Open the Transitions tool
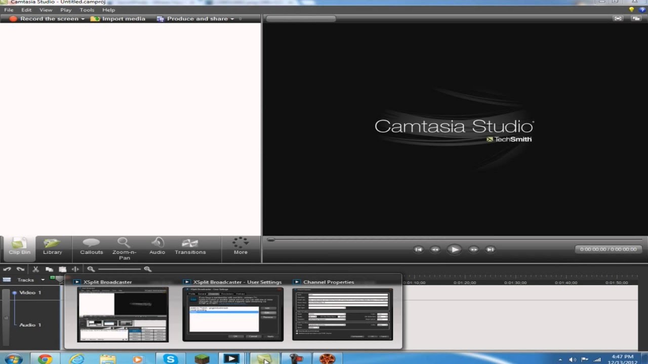648x364 pixels. [190, 247]
